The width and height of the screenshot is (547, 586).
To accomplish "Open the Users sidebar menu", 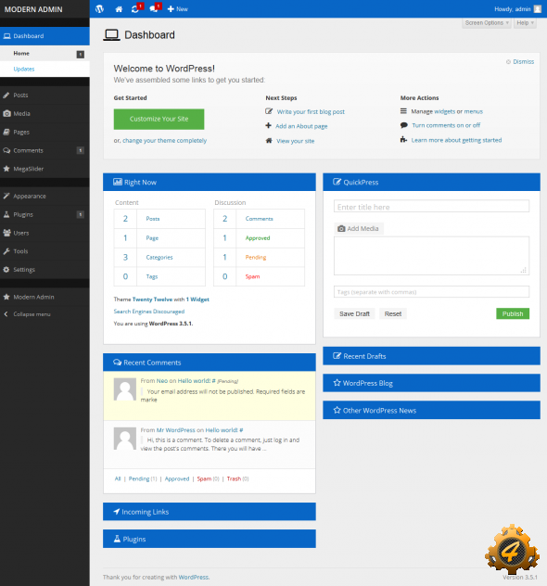I will tap(45, 233).
